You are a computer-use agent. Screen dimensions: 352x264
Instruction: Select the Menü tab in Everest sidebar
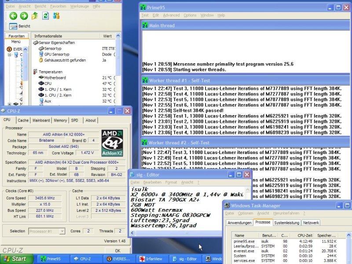(x=16, y=42)
